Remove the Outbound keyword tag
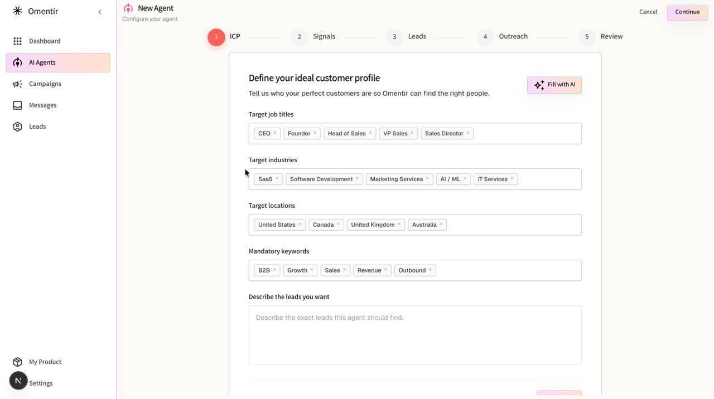 pos(430,270)
